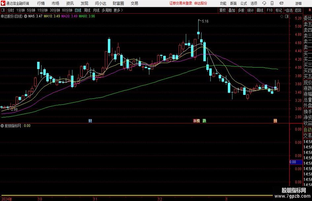Click the 游客 guest account label

(x=298, y=3)
